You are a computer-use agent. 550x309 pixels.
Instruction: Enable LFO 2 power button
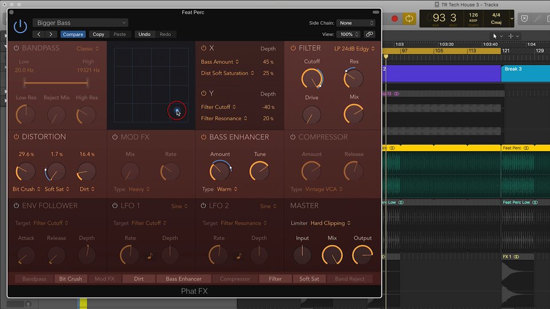tap(203, 205)
